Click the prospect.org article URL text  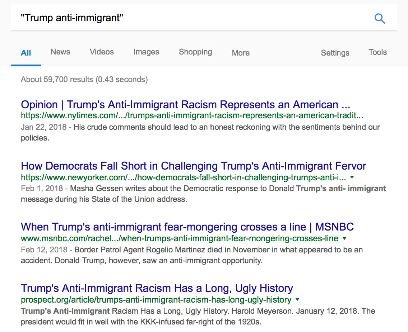156,300
